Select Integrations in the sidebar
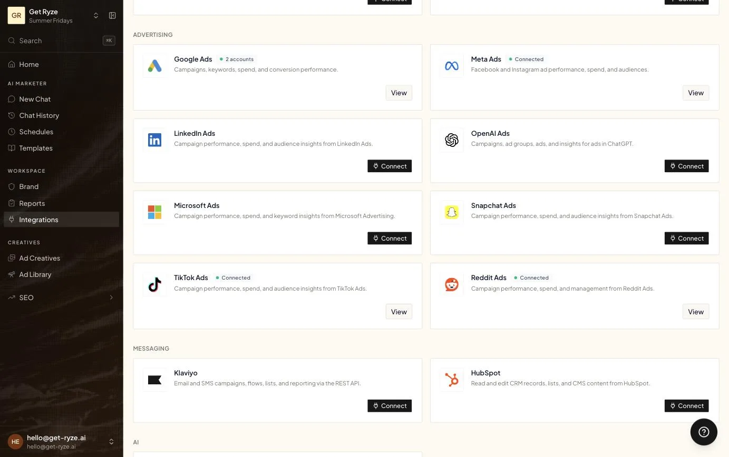729x457 pixels. [x=61, y=220]
